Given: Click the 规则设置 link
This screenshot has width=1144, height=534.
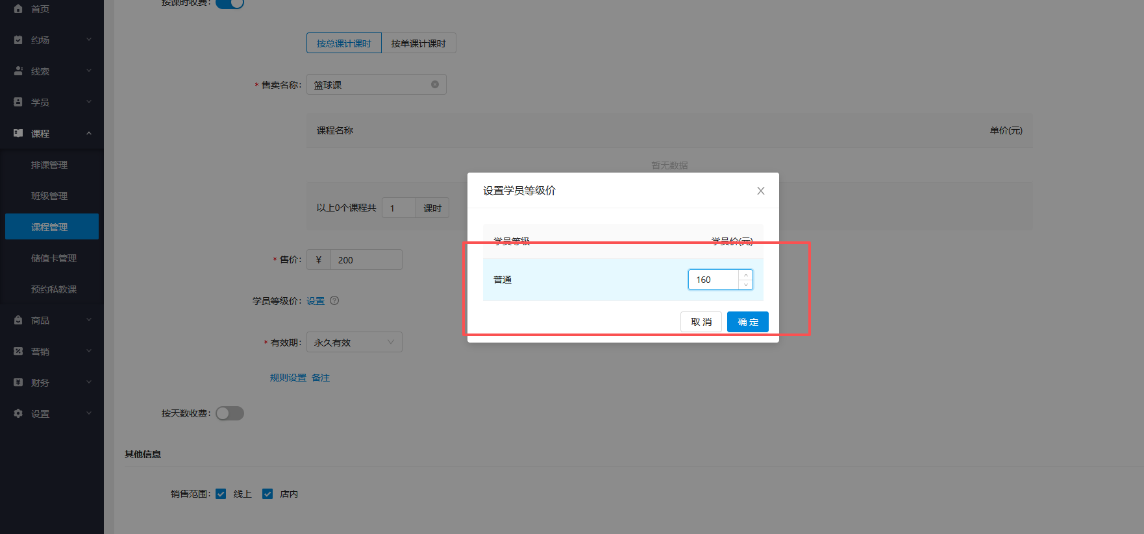Looking at the screenshot, I should tap(288, 378).
